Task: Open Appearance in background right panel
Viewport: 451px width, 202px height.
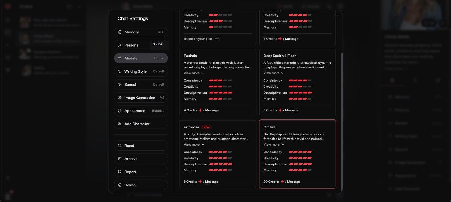Action: coord(415,176)
